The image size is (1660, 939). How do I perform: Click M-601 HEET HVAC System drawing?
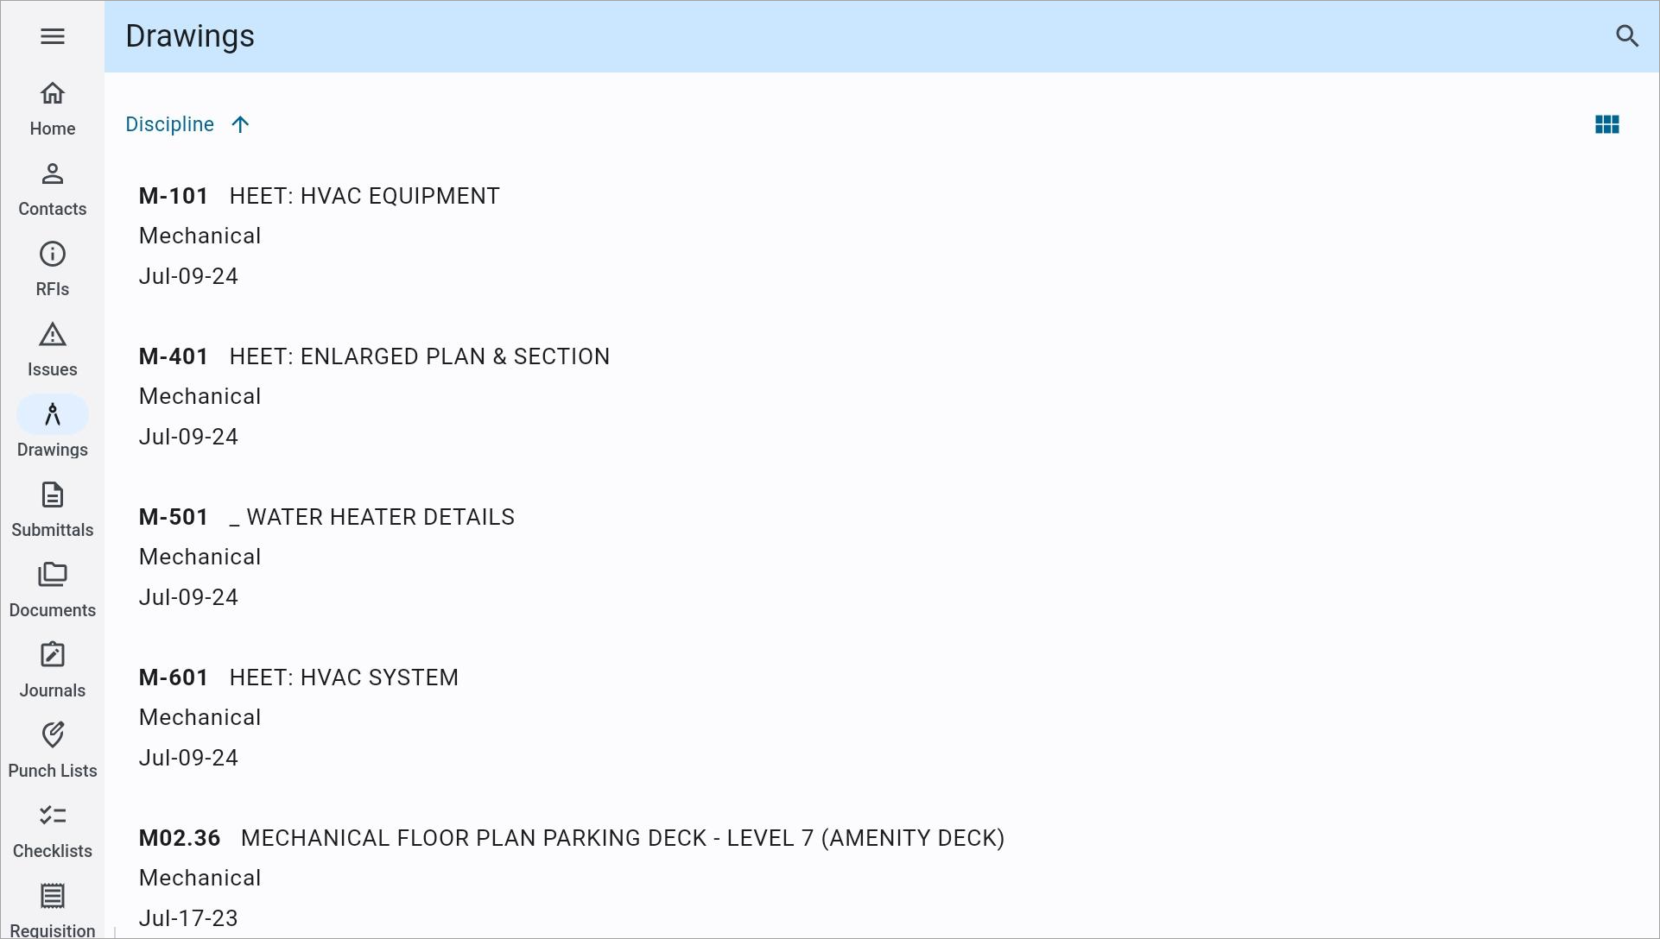299,677
